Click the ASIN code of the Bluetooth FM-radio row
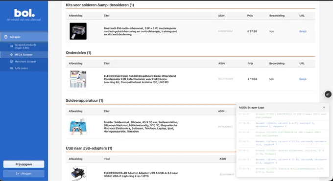 coord(225,31)
